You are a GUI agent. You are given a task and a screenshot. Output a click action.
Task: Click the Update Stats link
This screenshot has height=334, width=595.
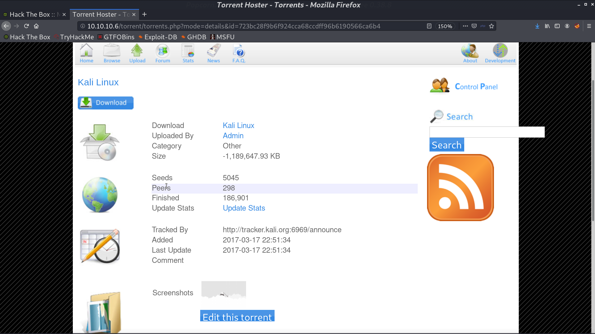[244, 208]
